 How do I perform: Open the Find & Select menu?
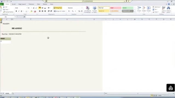pos(168,10)
